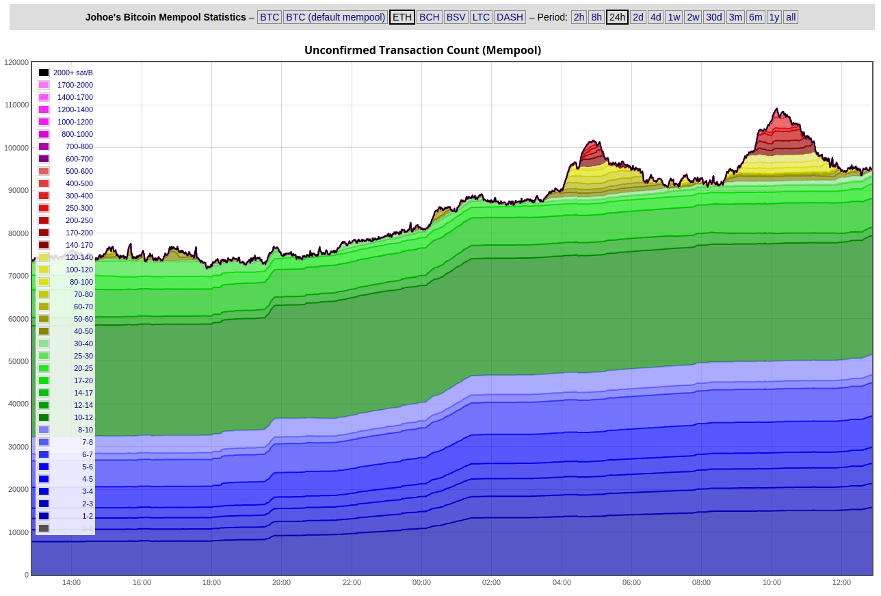
Task: Click the 2000+ sat/B black swatch
Action: click(44, 73)
